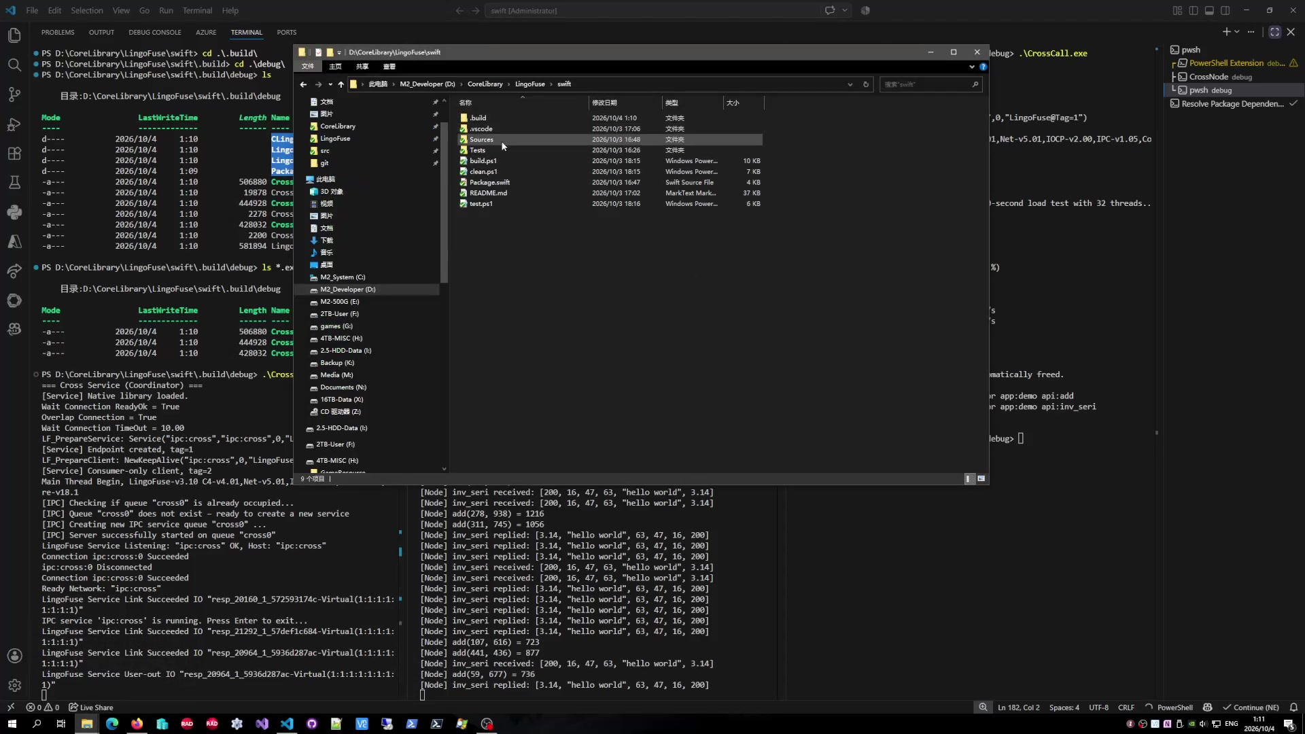
Task: Click the up-one-level arrow in File Explorer
Action: tap(341, 84)
